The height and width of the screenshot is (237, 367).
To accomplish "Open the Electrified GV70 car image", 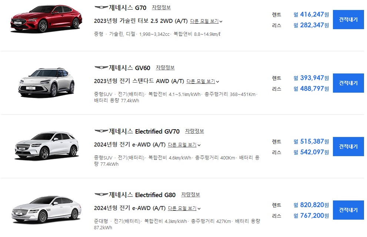I will tap(47, 146).
